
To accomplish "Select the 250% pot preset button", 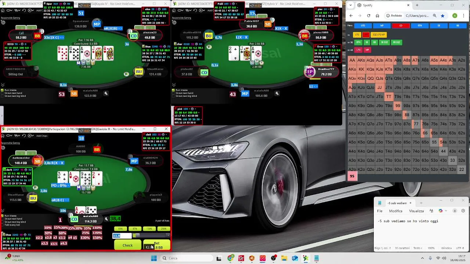I will 164,229.
